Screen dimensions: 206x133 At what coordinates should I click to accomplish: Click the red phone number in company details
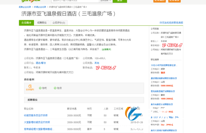pyautogui.click(x=106, y=68)
